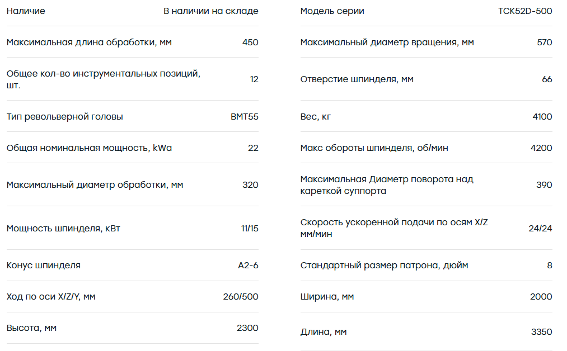
Task: Select the BMT55 turret type value
Action: click(245, 117)
